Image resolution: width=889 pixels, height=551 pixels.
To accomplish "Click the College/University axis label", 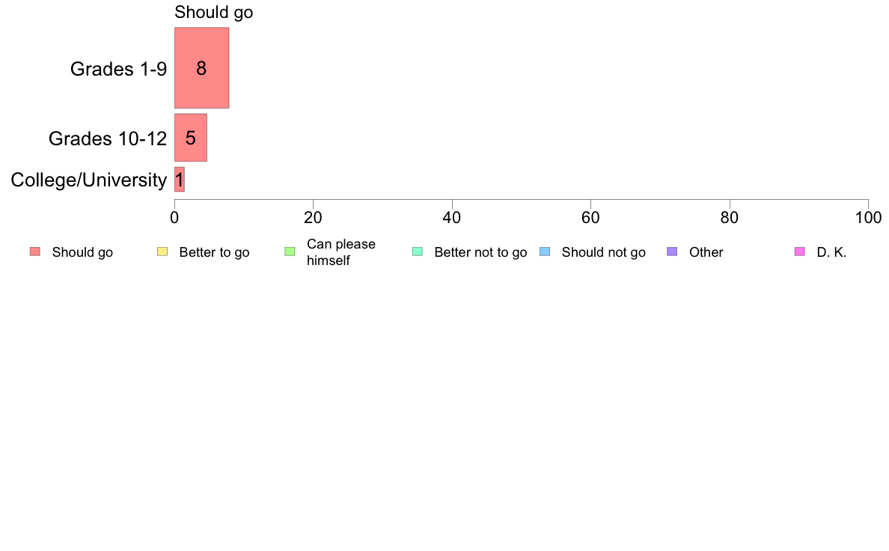I will click(88, 180).
